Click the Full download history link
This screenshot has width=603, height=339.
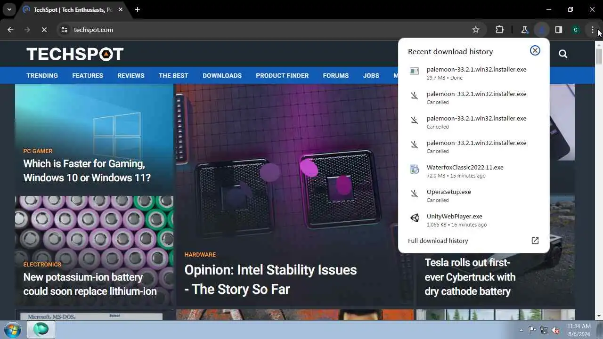click(x=438, y=241)
